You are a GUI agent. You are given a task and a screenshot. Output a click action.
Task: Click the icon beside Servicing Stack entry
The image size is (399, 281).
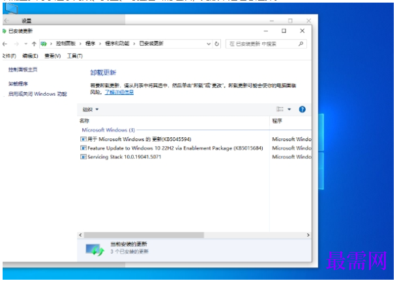[x=83, y=157]
